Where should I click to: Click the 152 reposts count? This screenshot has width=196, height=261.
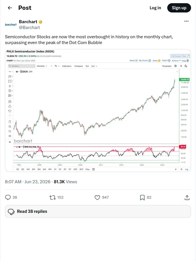coord(60,197)
